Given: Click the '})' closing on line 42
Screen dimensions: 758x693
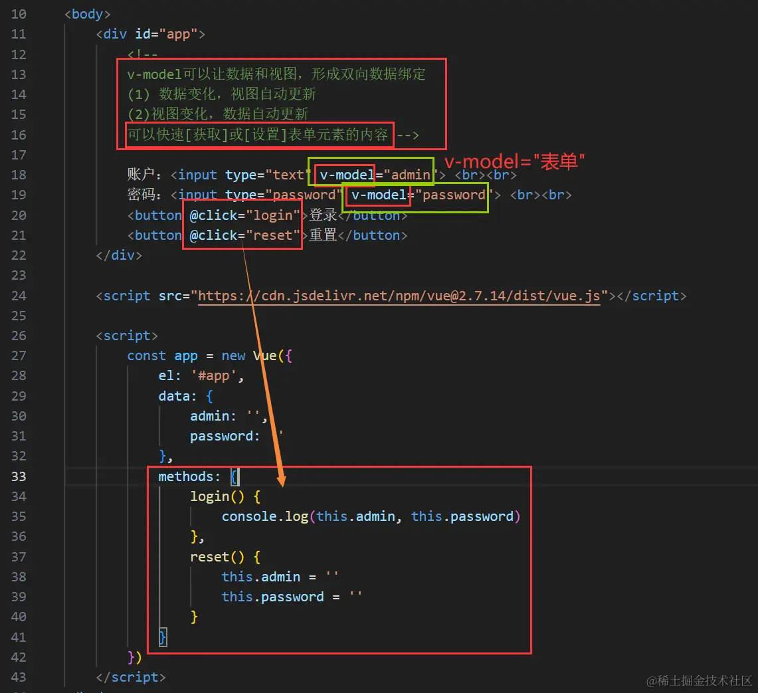Looking at the screenshot, I should tap(134, 657).
